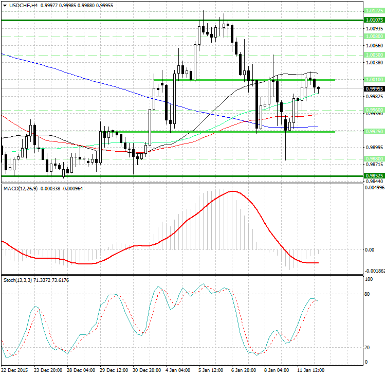Click the 1.00500 price level tag

373,54
